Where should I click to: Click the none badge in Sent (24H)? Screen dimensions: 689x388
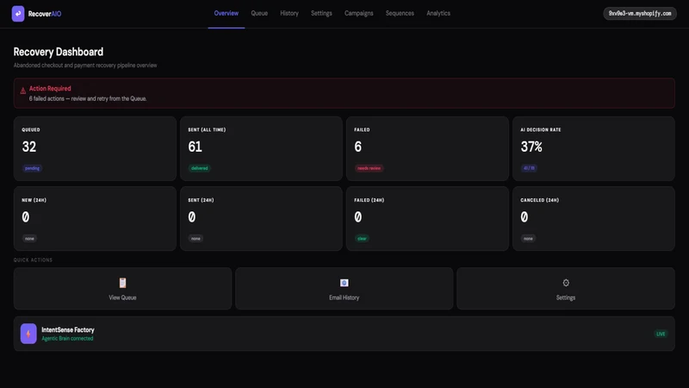[x=196, y=239]
